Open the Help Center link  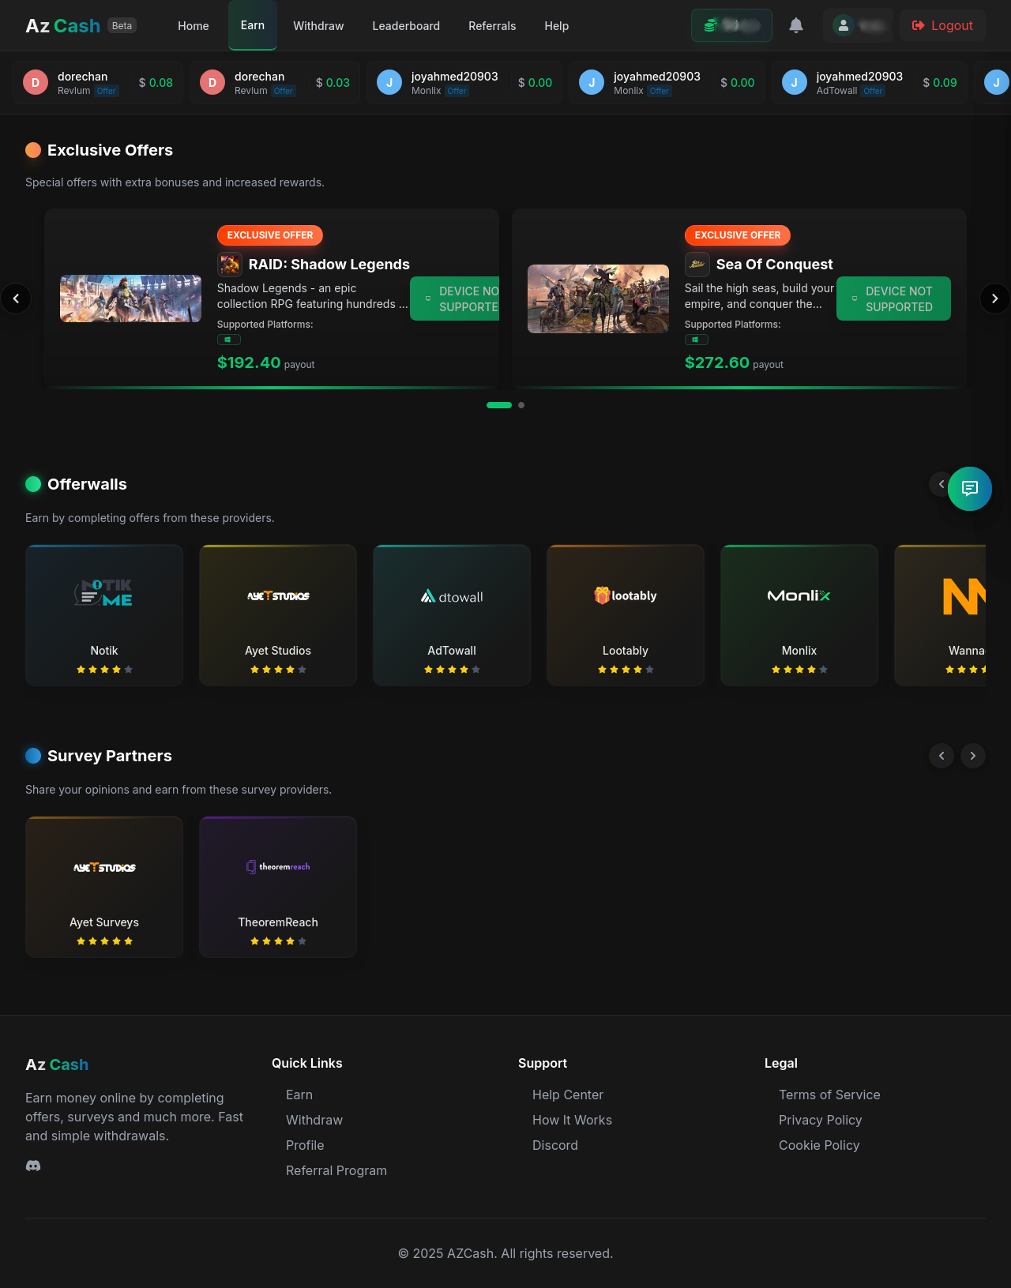[x=568, y=1095]
